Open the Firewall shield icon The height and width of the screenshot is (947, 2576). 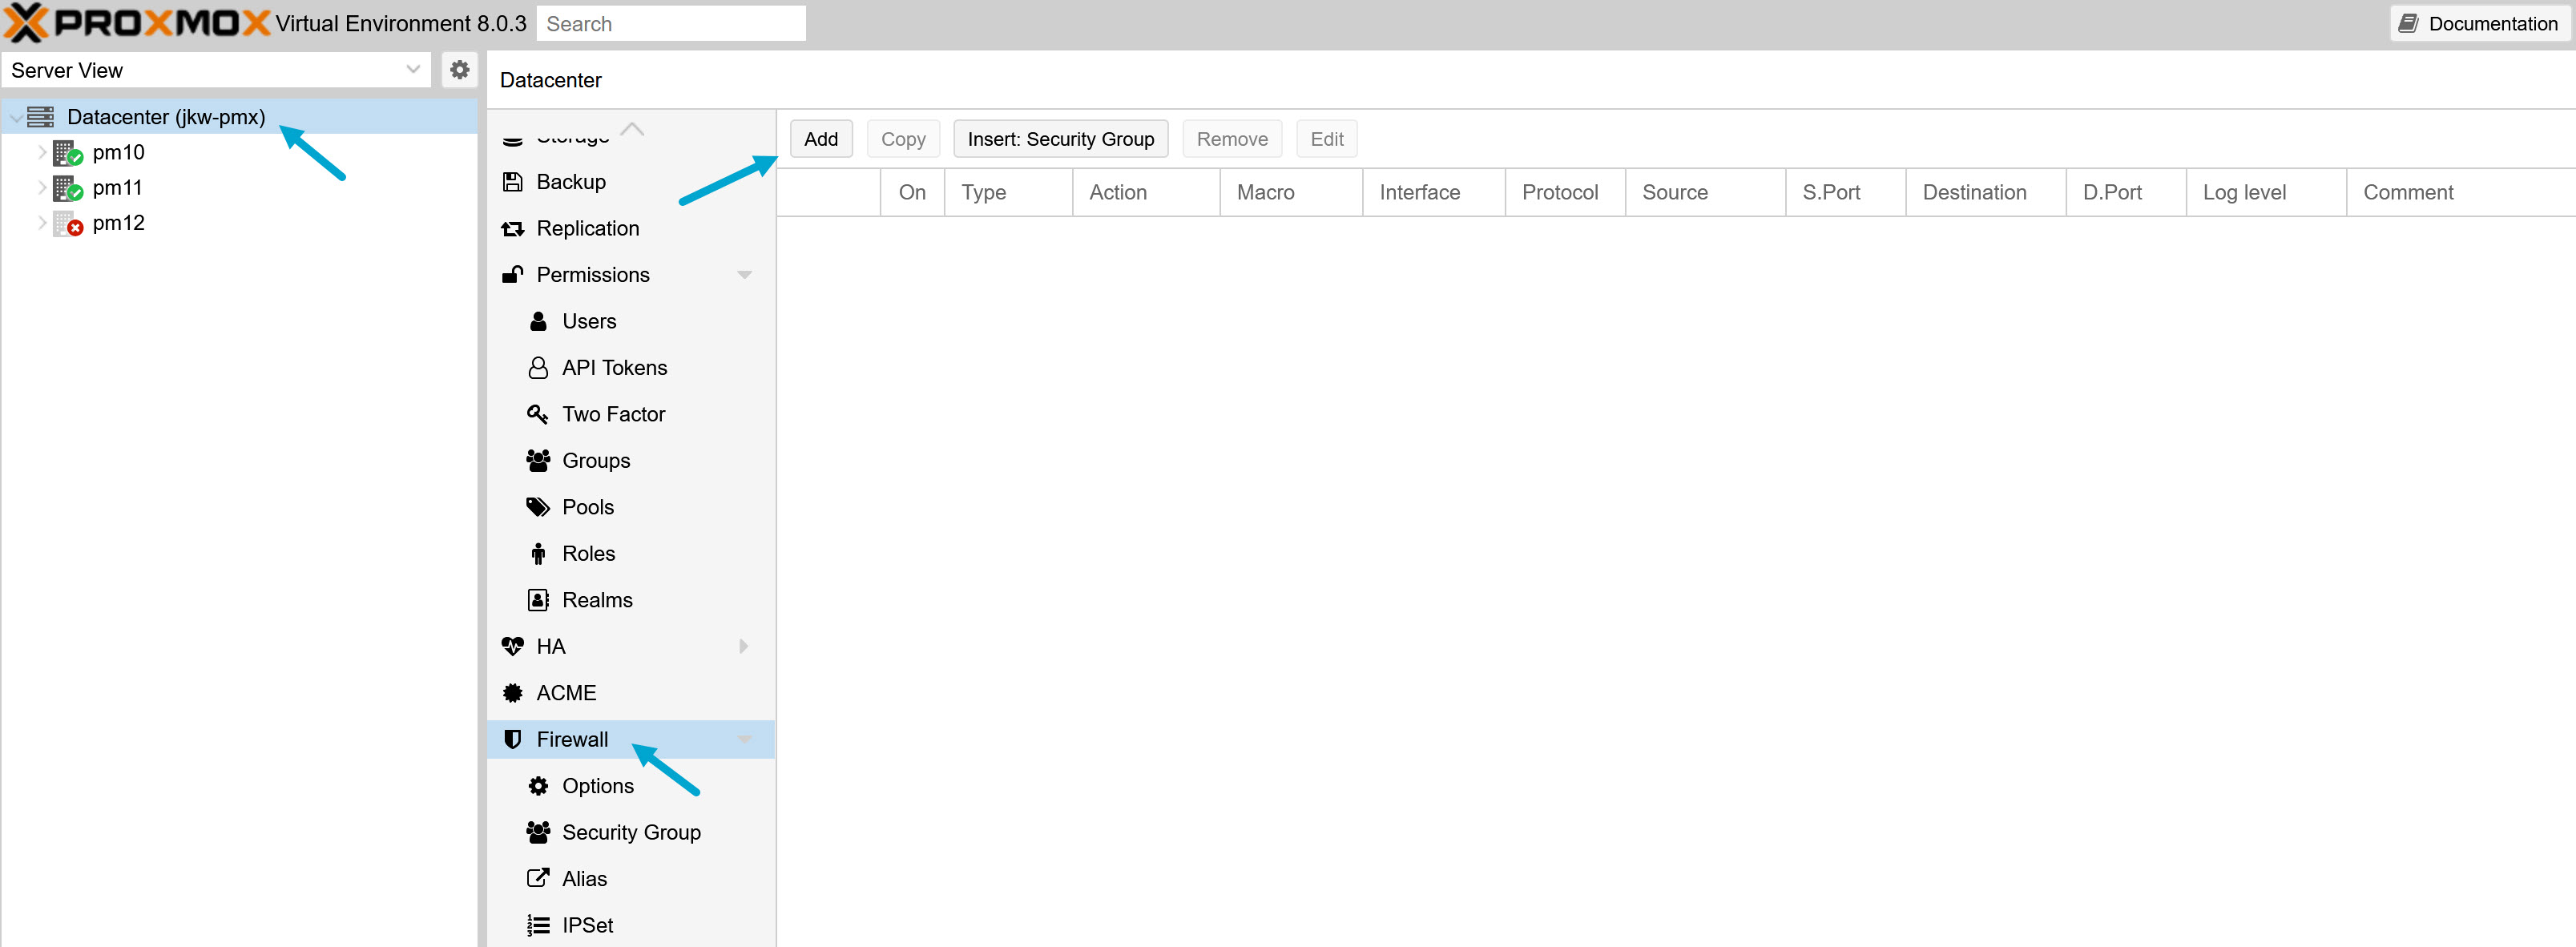513,739
